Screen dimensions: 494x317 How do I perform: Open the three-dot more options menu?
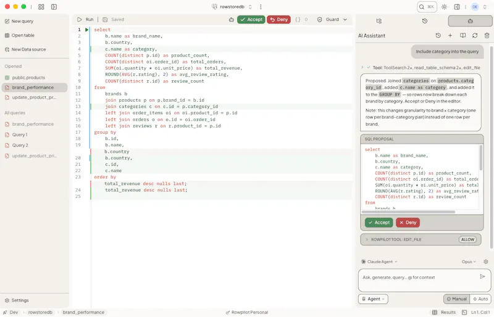pyautogui.click(x=261, y=7)
